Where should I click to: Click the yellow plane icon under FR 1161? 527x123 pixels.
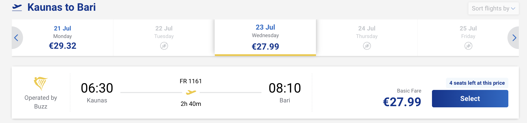click(191, 92)
